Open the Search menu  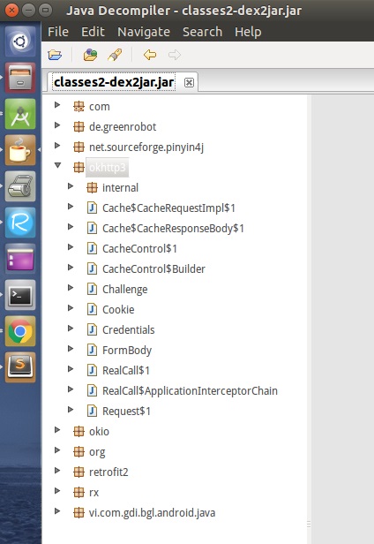tap(202, 32)
